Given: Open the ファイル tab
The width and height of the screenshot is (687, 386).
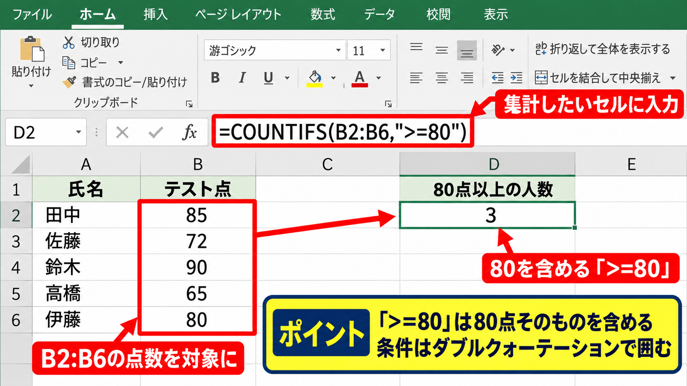Looking at the screenshot, I should (x=32, y=14).
